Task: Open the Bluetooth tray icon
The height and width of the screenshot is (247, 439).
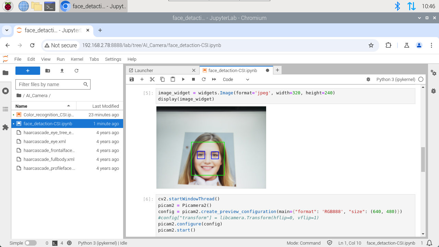Action: point(398,6)
